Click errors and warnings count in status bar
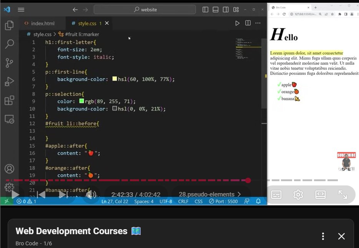This screenshot has height=248, width=359. pos(27,202)
